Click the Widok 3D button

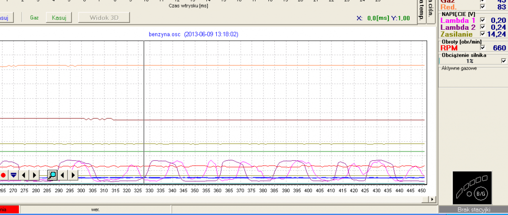[x=104, y=17]
